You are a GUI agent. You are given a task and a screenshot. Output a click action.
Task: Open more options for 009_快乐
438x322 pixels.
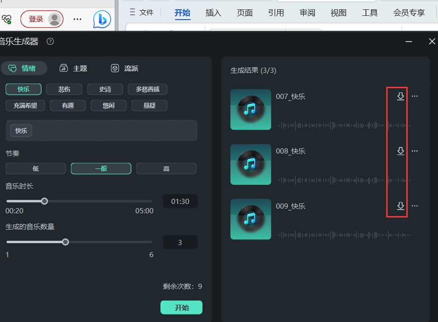click(x=415, y=206)
